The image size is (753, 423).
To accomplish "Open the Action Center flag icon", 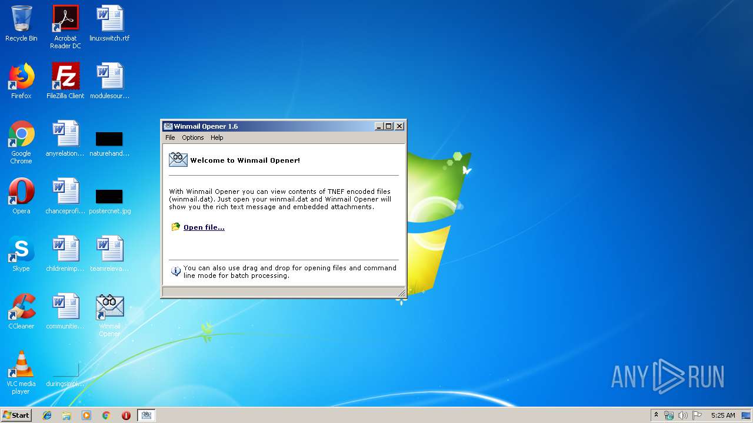I will (x=697, y=415).
